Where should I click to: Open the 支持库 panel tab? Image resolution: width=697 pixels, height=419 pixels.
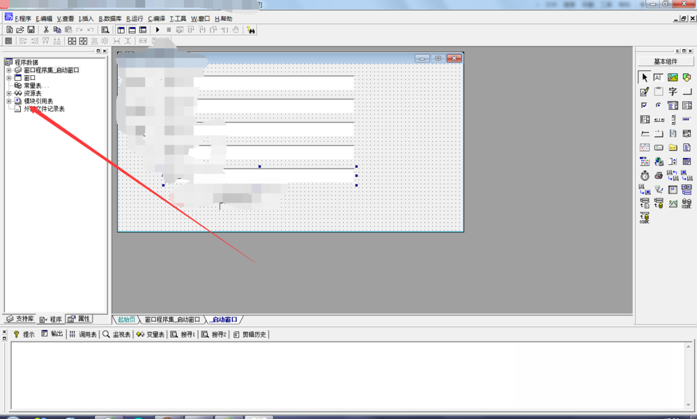click(x=20, y=319)
